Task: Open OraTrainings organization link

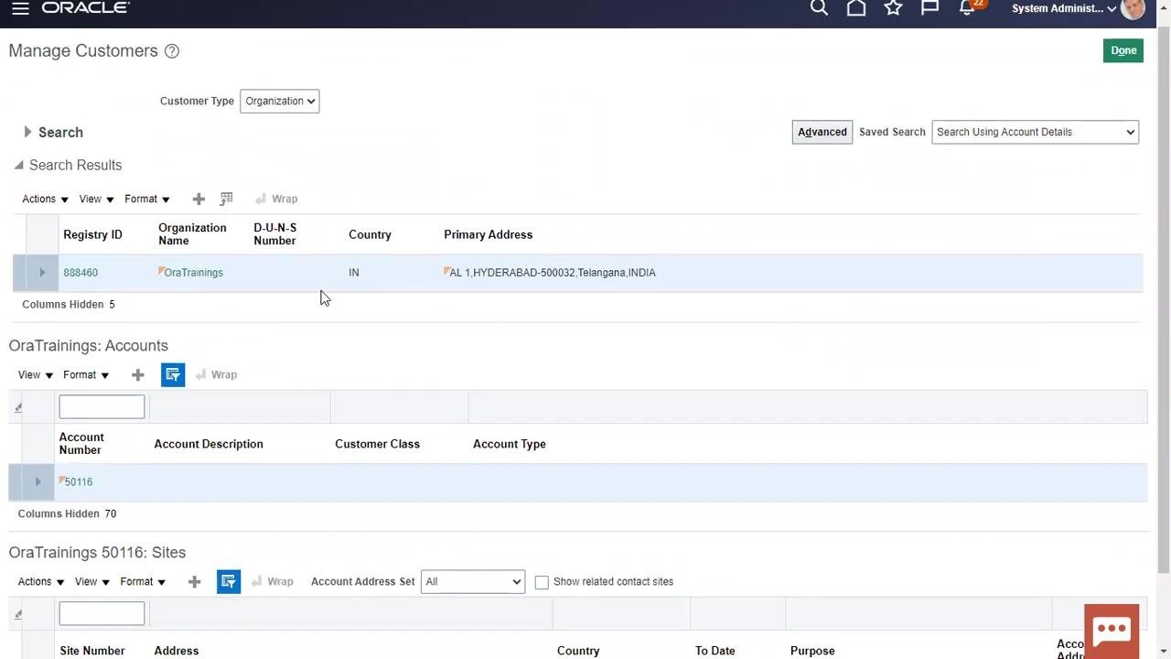Action: pyautogui.click(x=193, y=273)
